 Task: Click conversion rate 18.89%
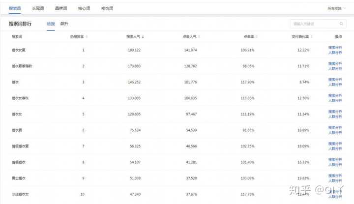coord(303,130)
